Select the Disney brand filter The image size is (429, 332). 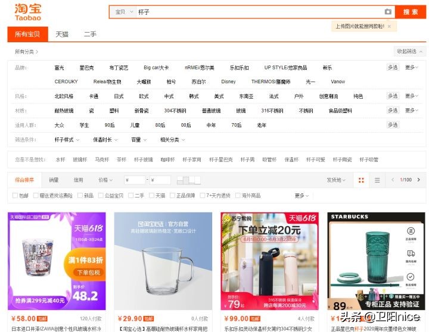(x=228, y=82)
